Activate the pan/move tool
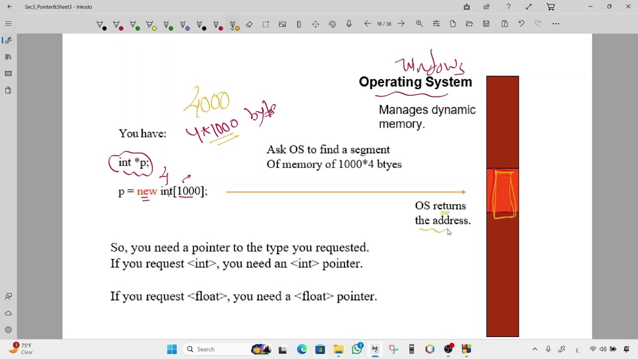Viewport: 638px width, 359px height. (316, 24)
